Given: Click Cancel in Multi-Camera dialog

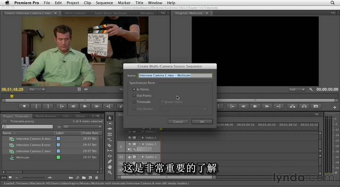Looking at the screenshot, I should [x=178, y=121].
